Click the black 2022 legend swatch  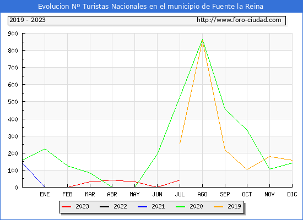104,207
